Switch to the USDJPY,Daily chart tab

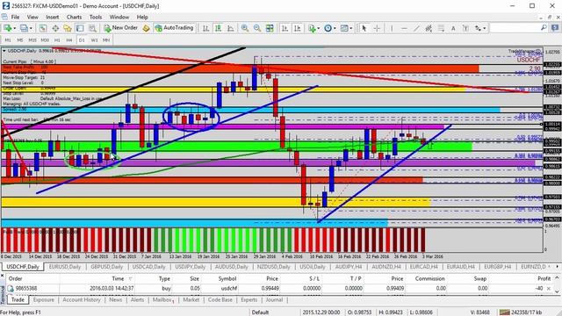190,267
